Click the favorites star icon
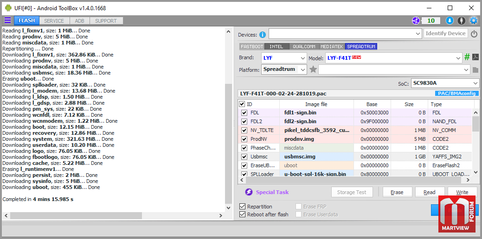 313,69
